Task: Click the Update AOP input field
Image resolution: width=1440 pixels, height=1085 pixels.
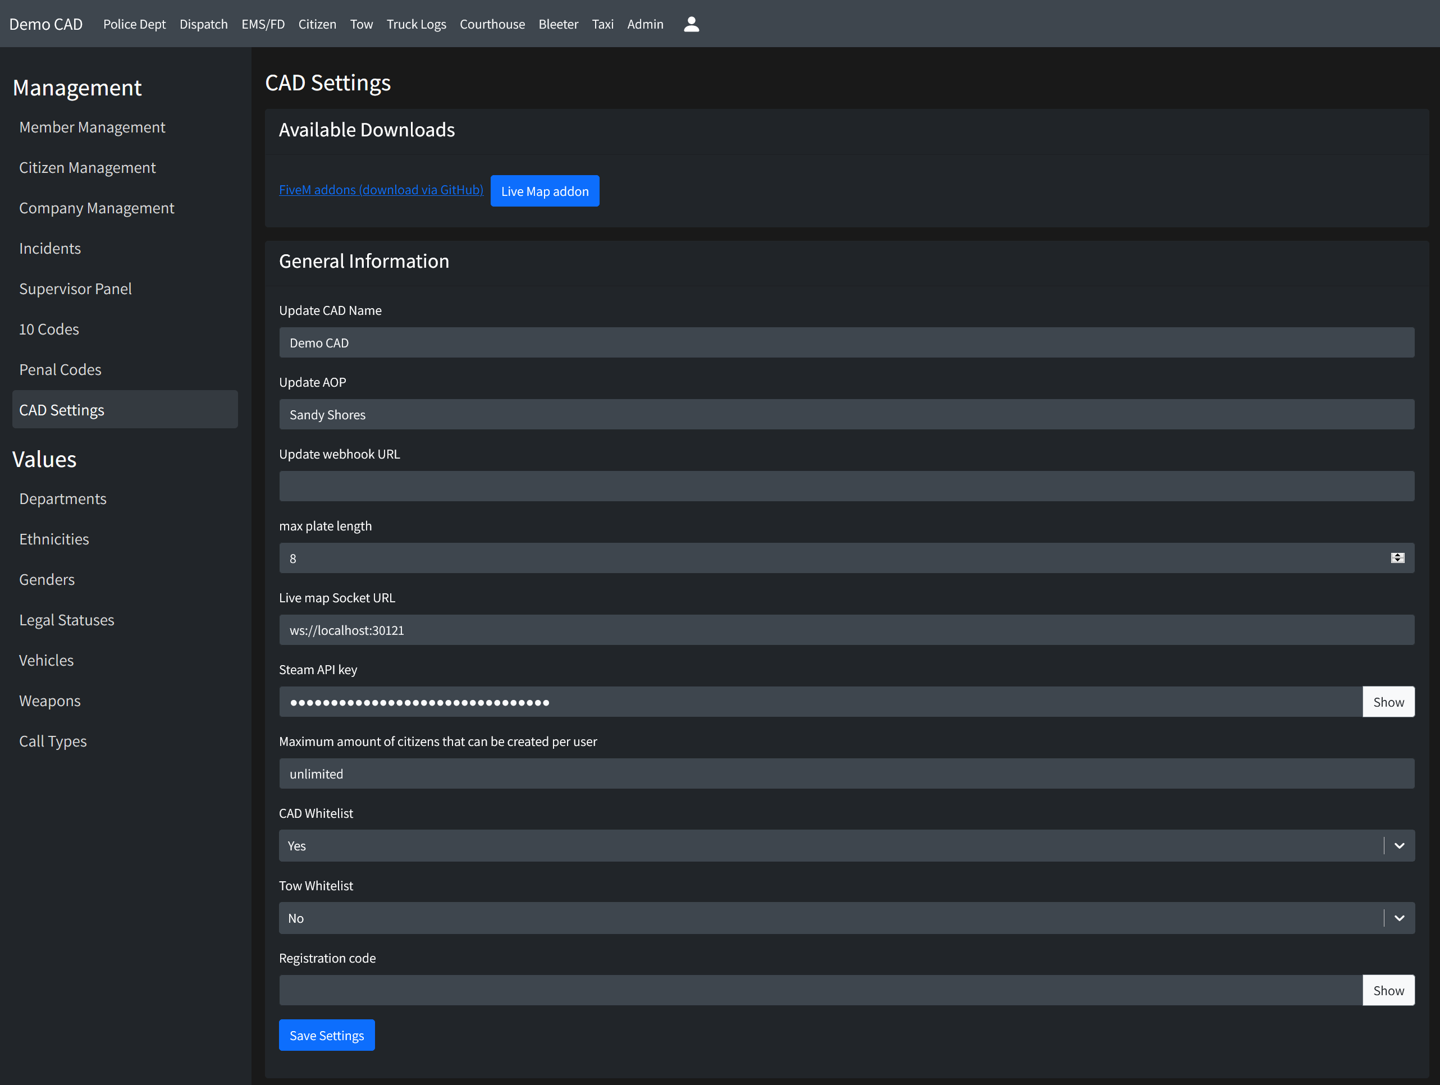Action: (x=845, y=415)
